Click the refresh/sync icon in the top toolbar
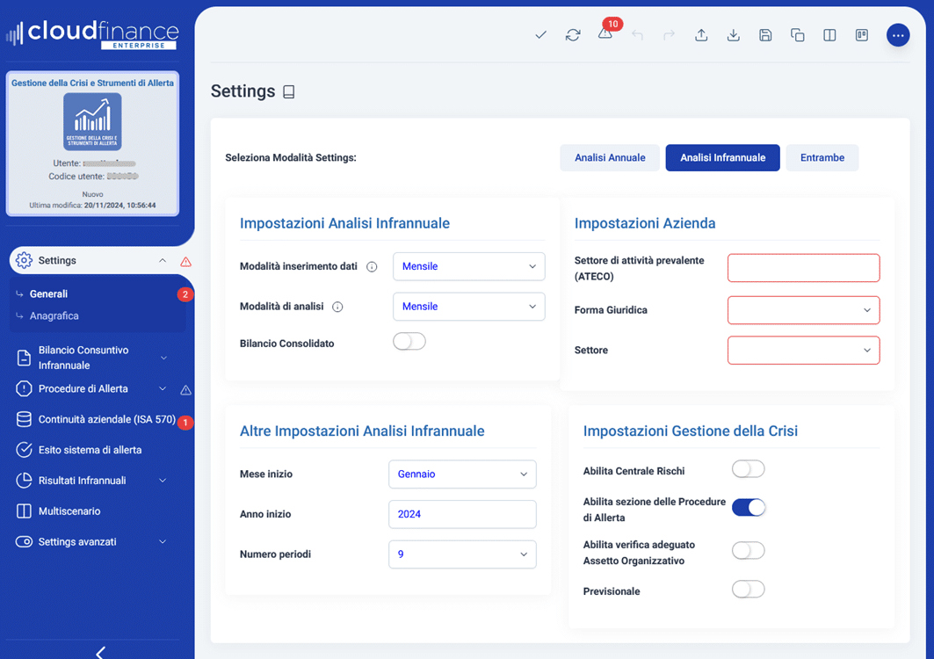 pos(572,35)
